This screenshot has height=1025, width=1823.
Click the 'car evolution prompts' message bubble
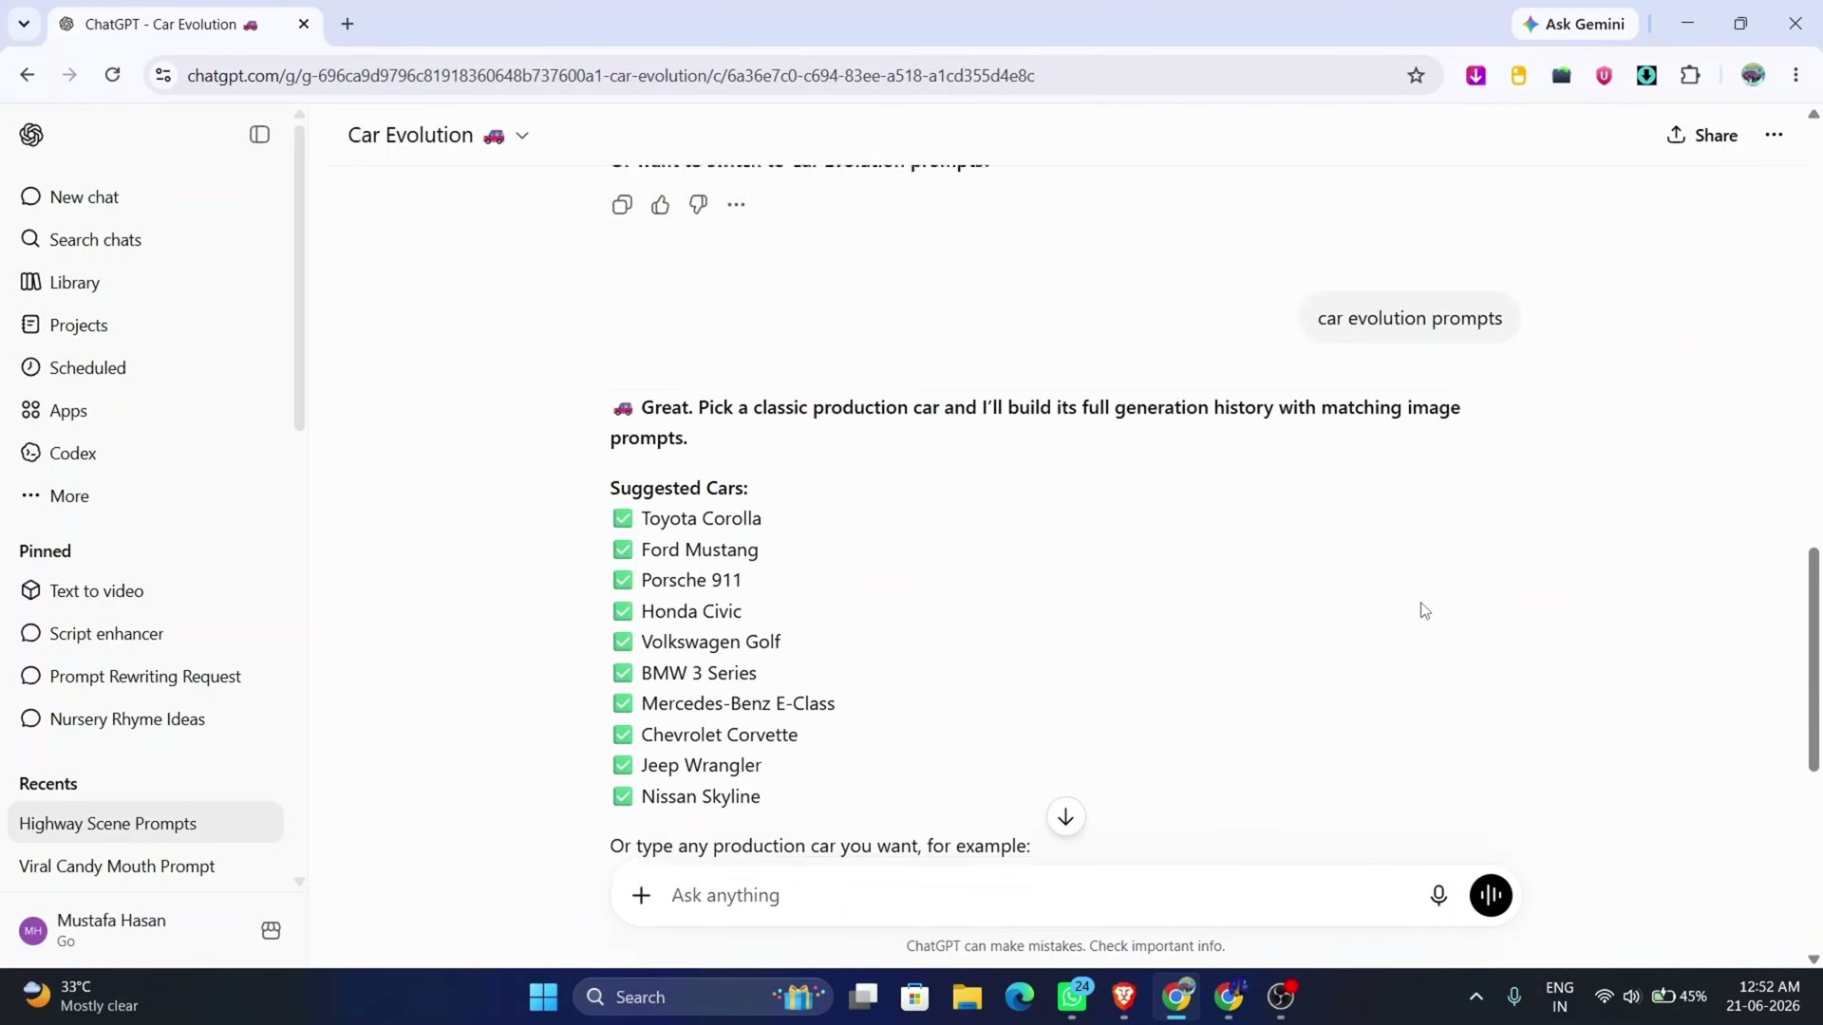(x=1409, y=319)
